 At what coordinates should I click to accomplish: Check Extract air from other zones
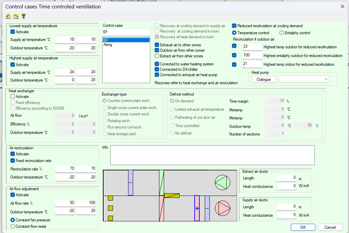pos(157,56)
